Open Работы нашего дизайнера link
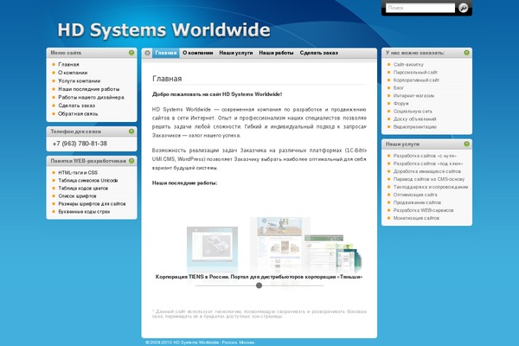519x346 pixels. click(x=91, y=98)
